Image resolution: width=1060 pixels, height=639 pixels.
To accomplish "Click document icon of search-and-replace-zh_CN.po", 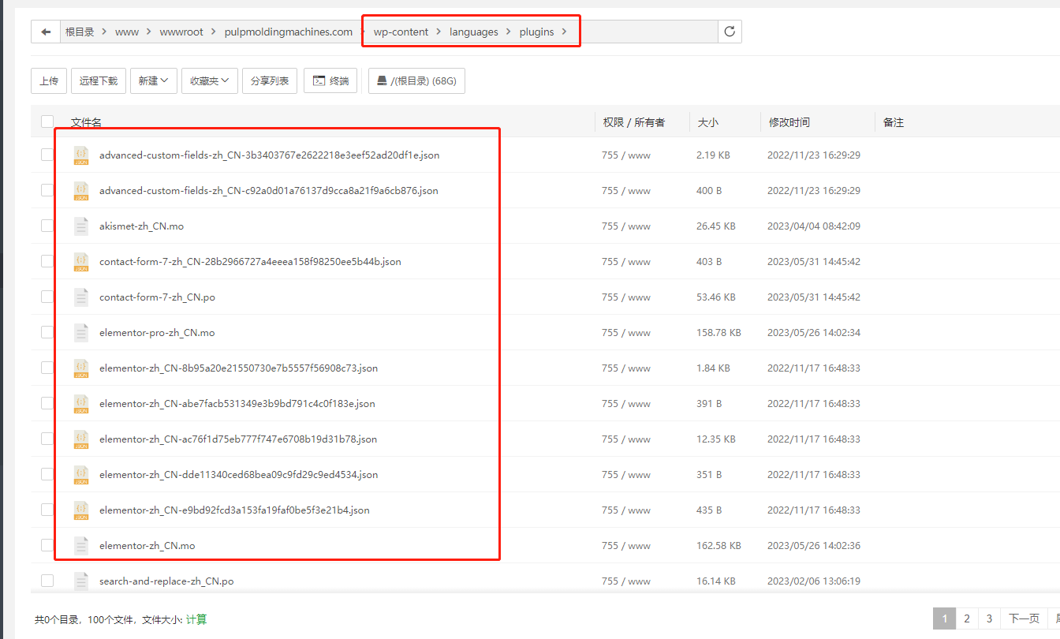I will 81,581.
